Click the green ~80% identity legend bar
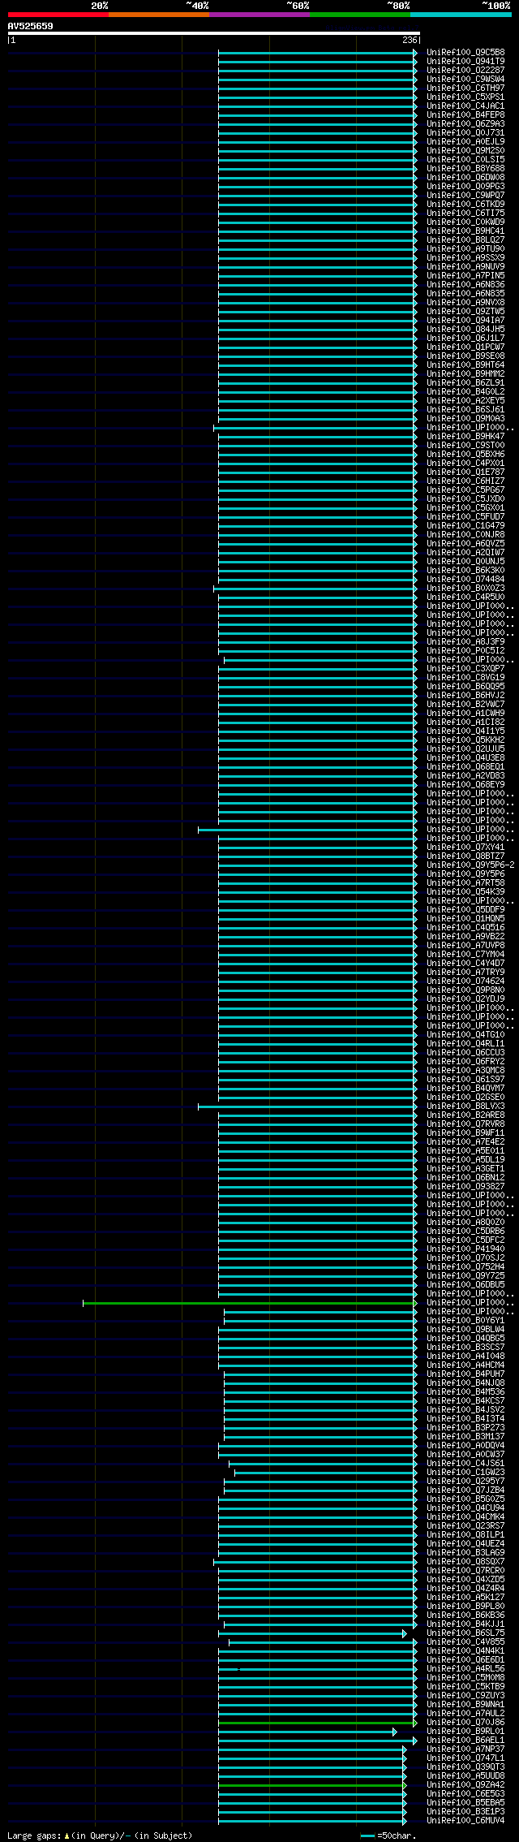The image size is (519, 1842). [x=360, y=15]
